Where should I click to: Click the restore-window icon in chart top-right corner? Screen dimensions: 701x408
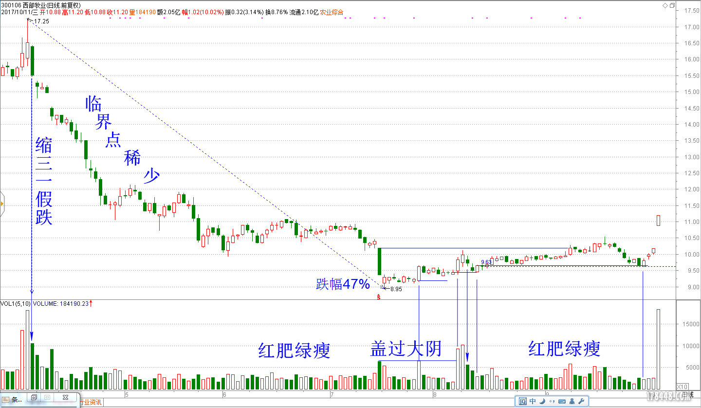tap(672, 5)
